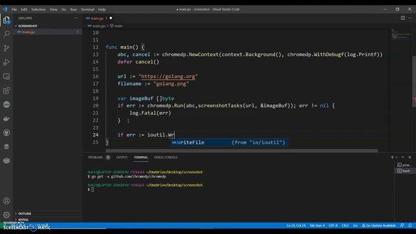Open the Search view
Image resolution: width=416 pixels, height=234 pixels.
point(6,34)
